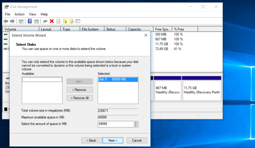Screen dimensions: 255x148
Task: Click the amount of space input field
Action: (x=116, y=124)
